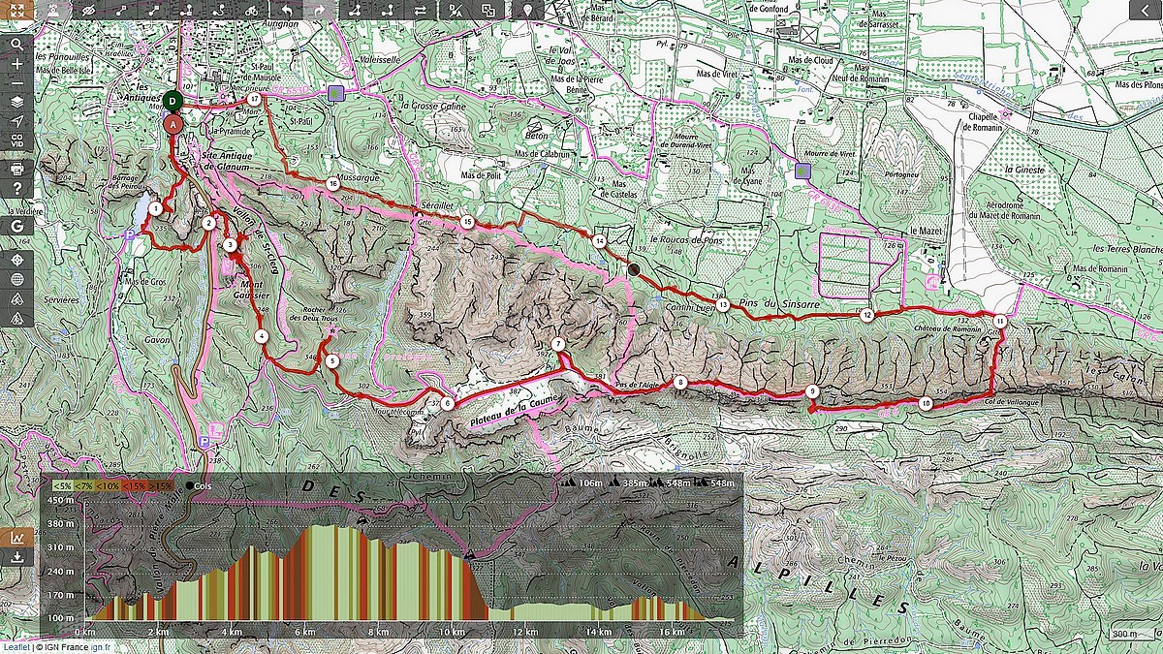Reverse route direction arrows icon
The image size is (1163, 654).
pyautogui.click(x=421, y=10)
